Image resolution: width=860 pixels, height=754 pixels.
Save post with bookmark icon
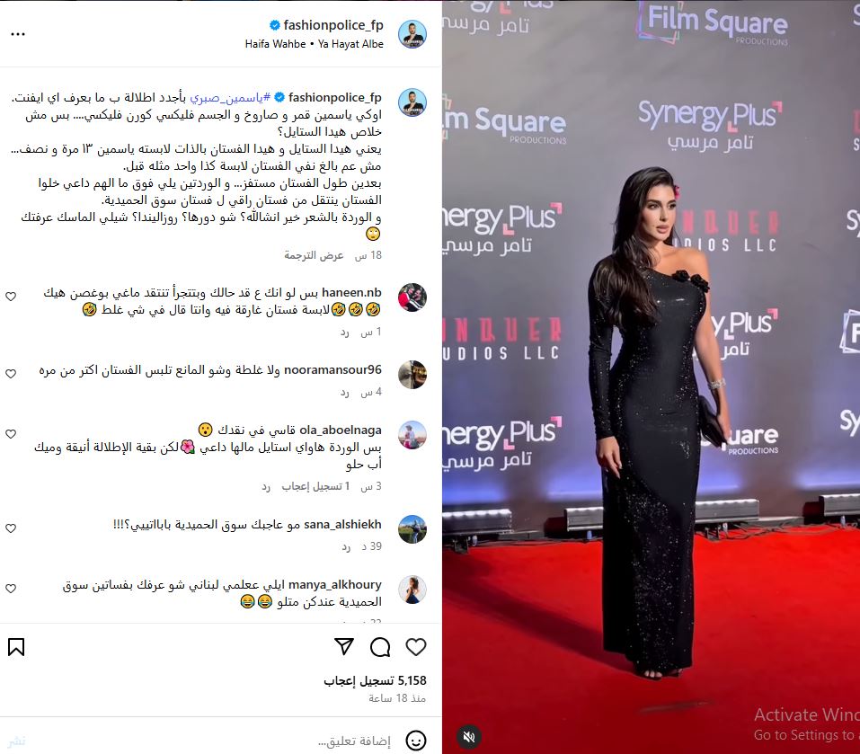pyautogui.click(x=16, y=647)
